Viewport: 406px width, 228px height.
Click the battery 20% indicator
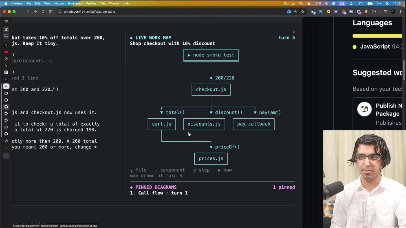coord(318,4)
